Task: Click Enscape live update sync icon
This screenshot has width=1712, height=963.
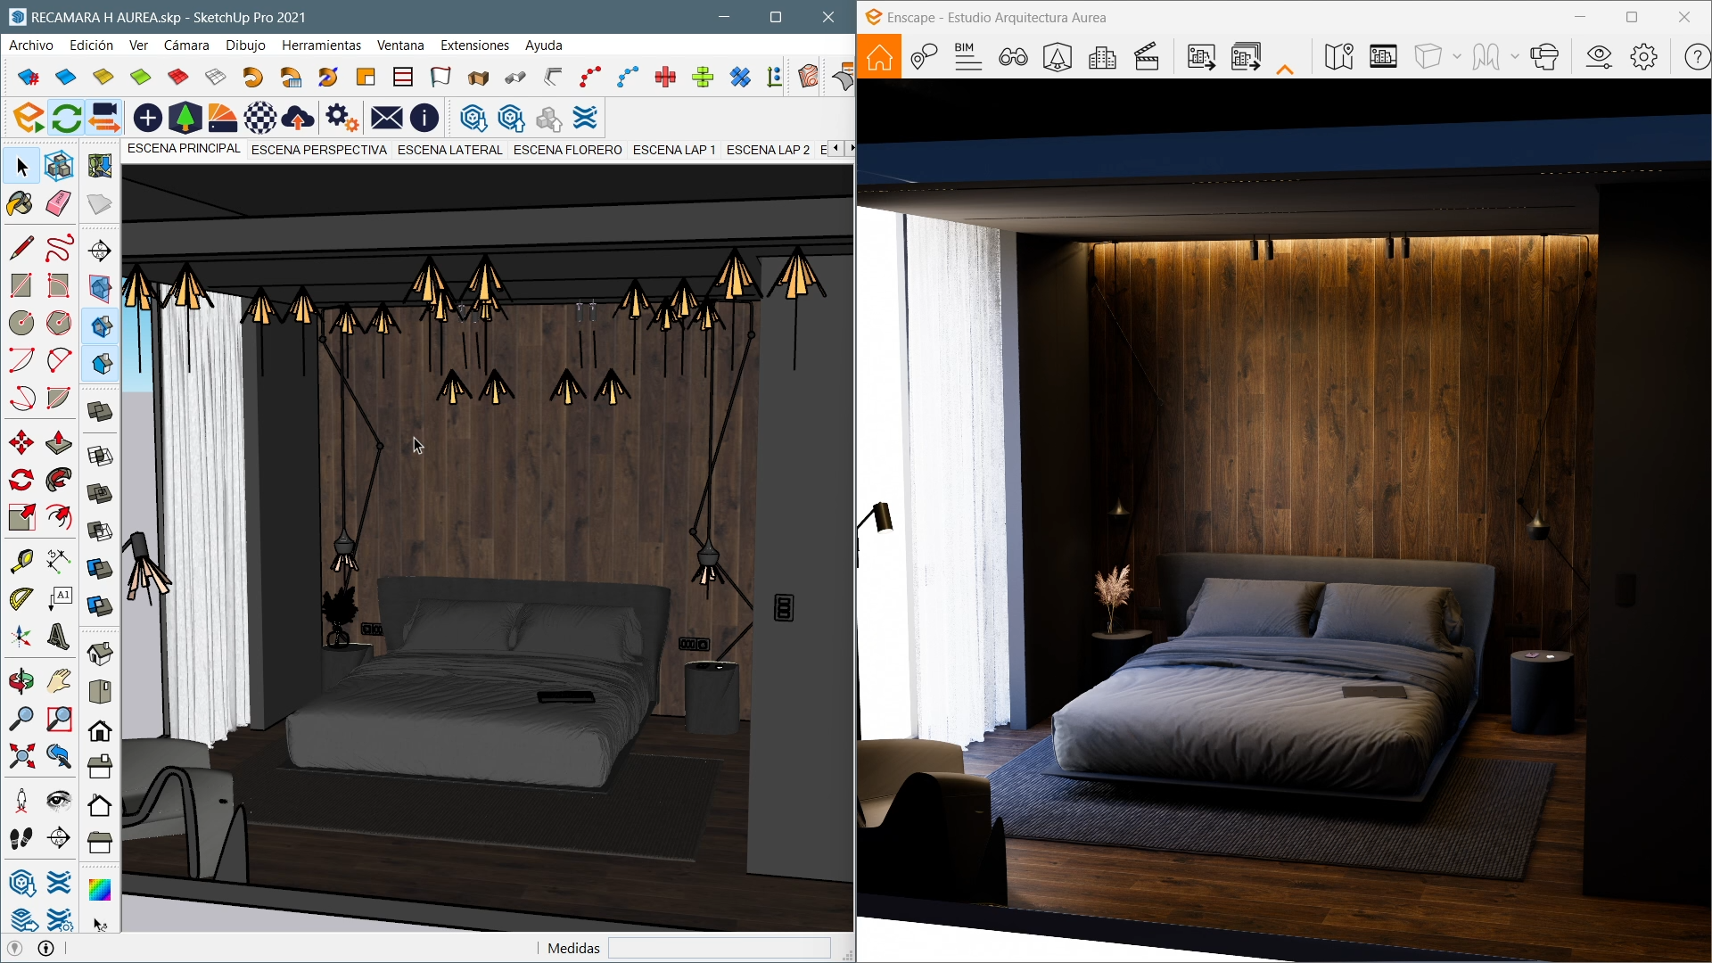Action: 66,118
